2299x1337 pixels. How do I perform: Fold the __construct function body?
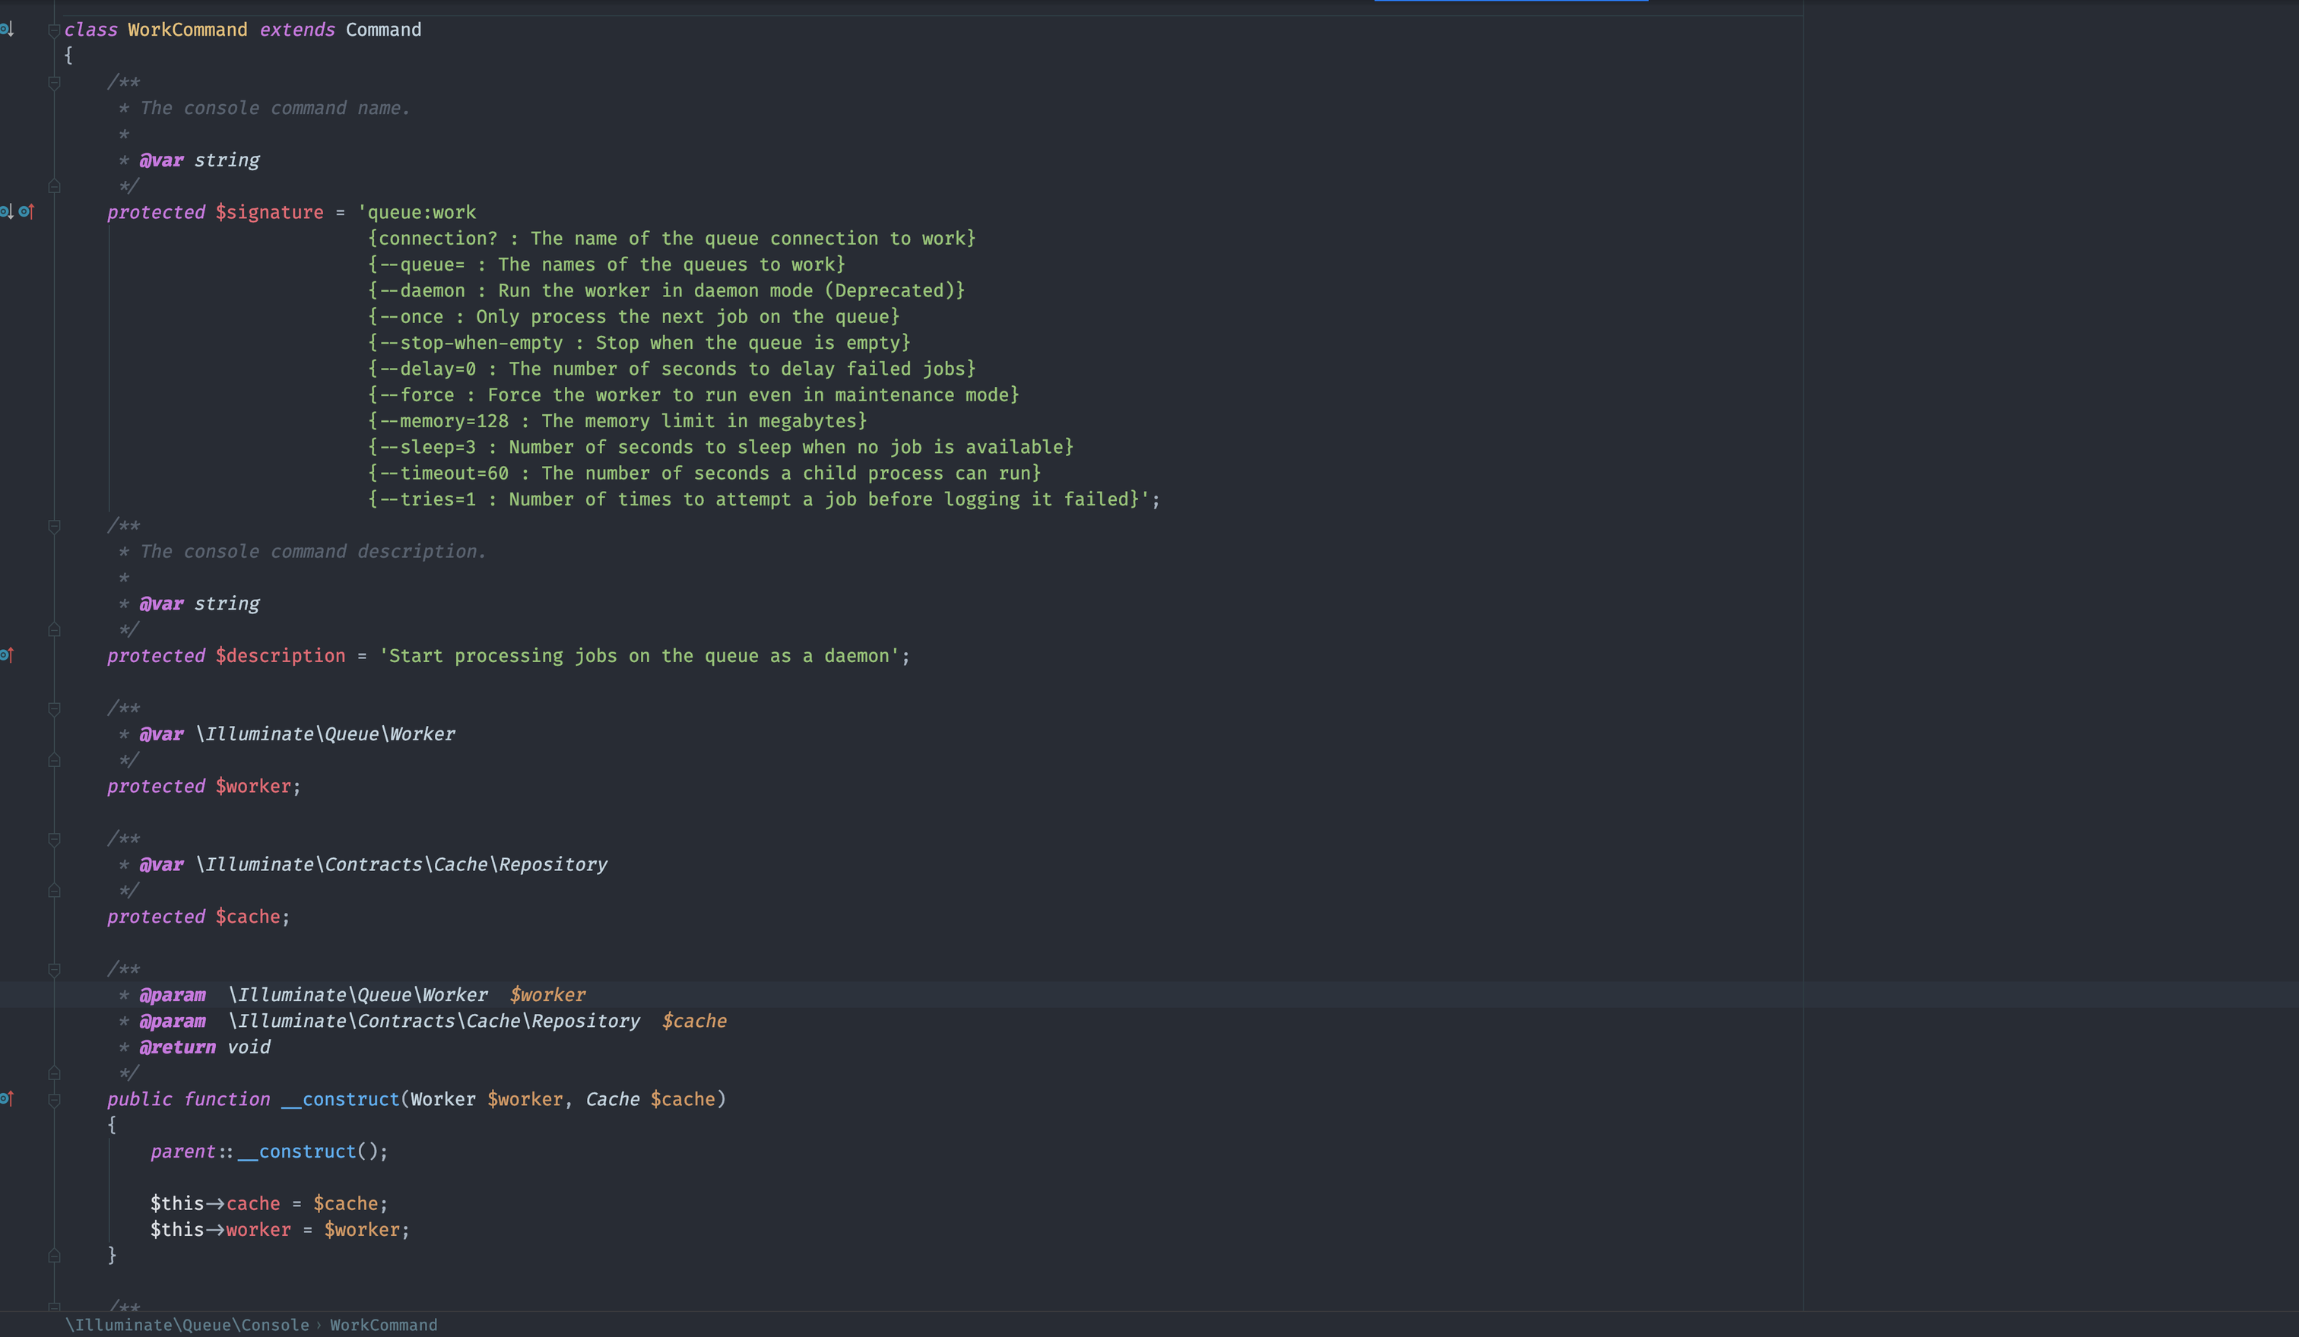tap(54, 1100)
